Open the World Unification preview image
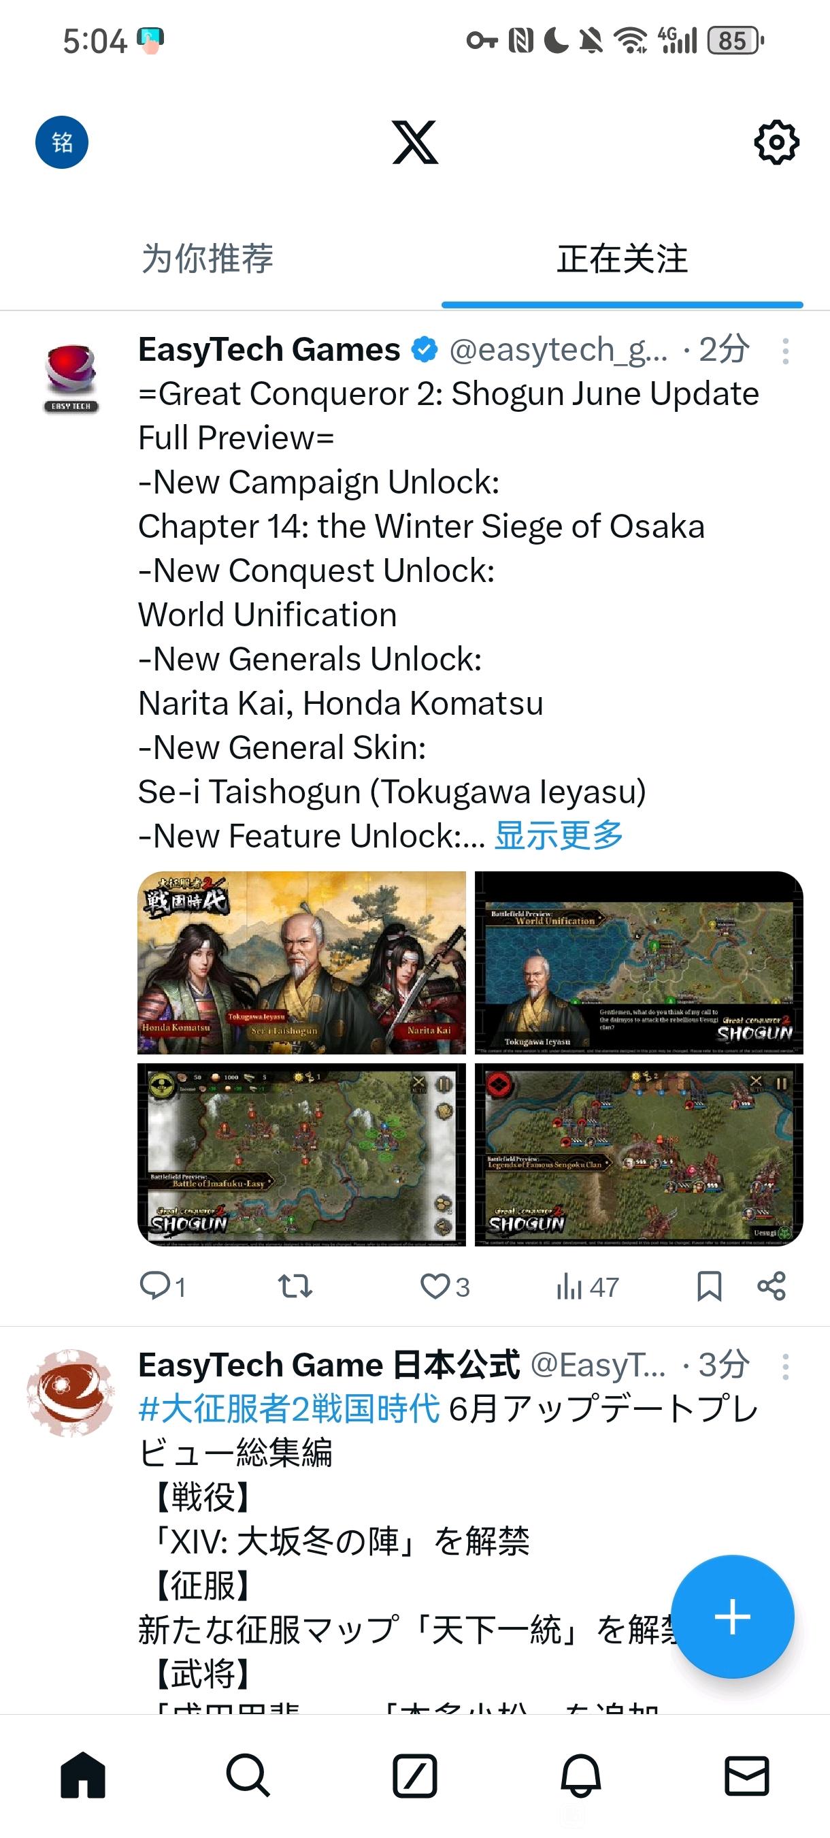 (639, 963)
